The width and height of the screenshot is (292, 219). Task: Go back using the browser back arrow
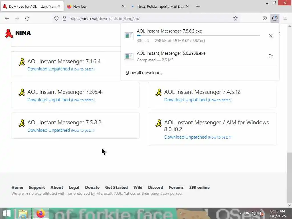click(x=7, y=19)
